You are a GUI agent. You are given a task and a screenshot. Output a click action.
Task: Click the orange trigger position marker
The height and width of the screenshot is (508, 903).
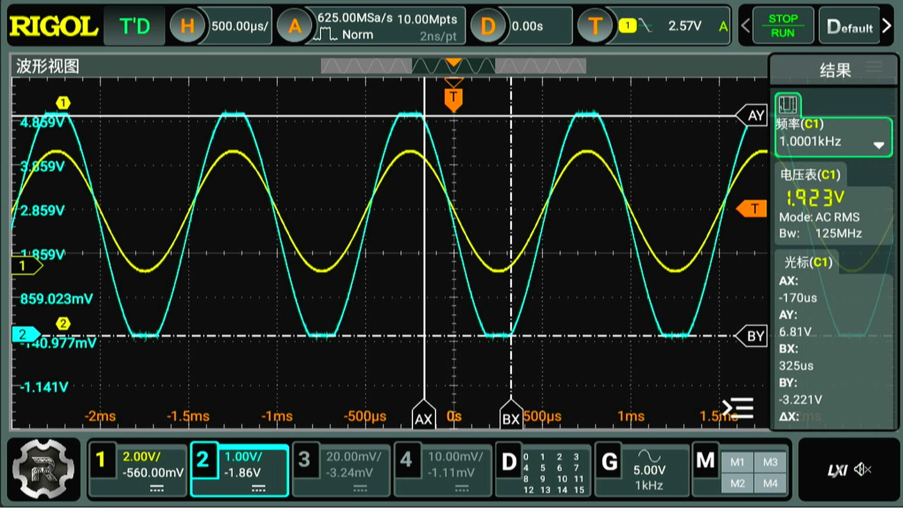[x=453, y=99]
